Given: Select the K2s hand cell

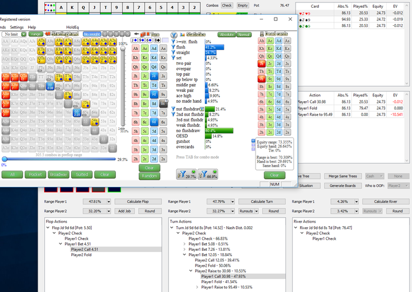Looking at the screenshot, I should tap(112, 50).
